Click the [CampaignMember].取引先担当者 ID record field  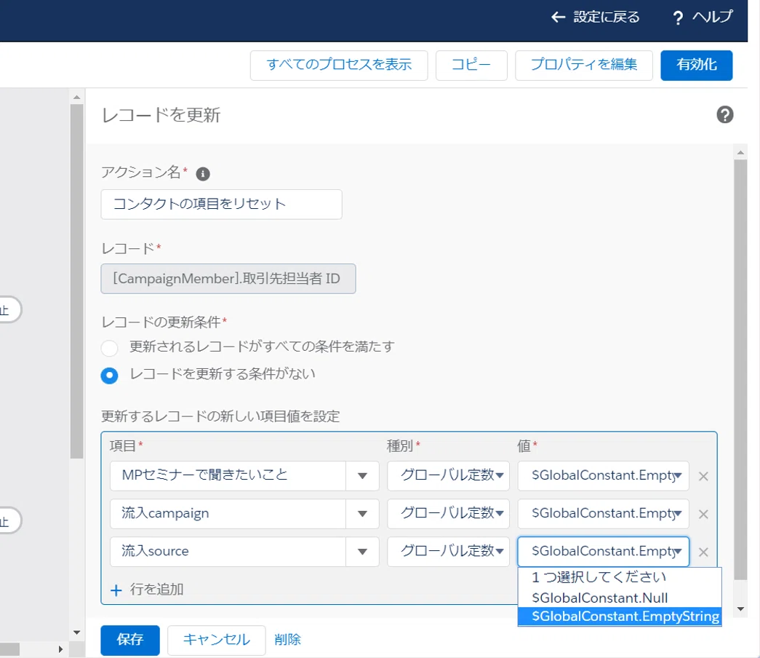coord(228,279)
